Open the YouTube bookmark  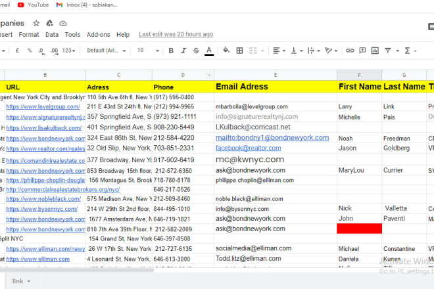click(34, 5)
